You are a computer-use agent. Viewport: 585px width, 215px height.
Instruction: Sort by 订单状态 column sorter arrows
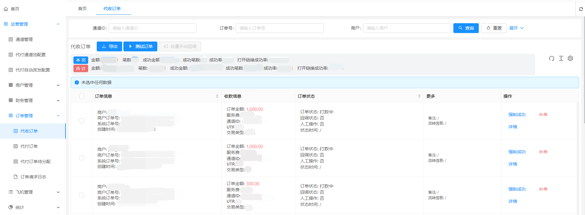(x=419, y=96)
